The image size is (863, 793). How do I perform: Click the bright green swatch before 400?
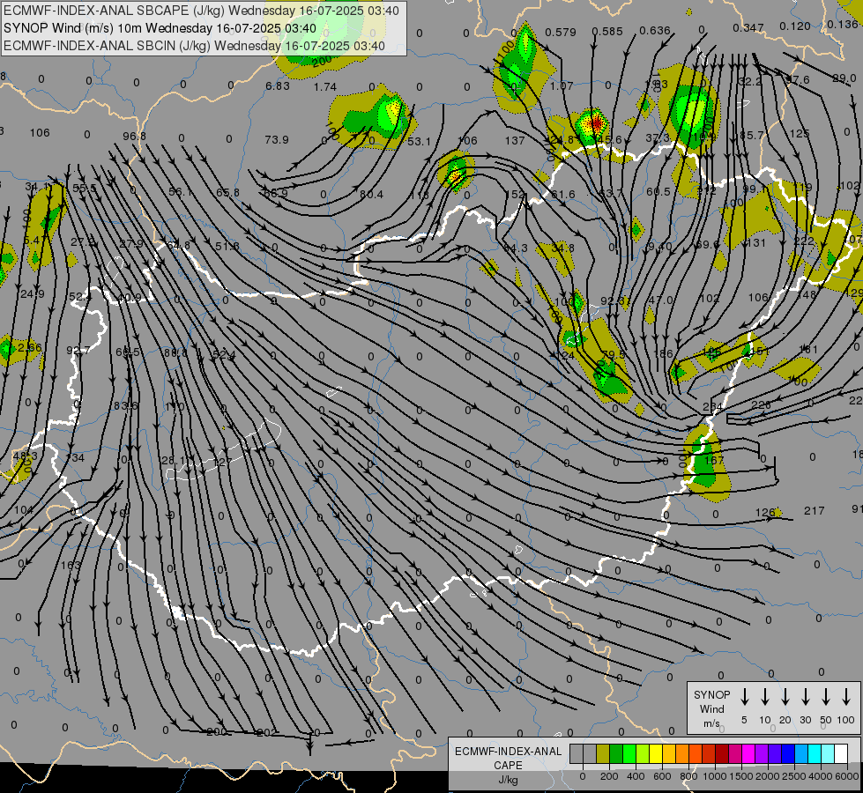629,754
